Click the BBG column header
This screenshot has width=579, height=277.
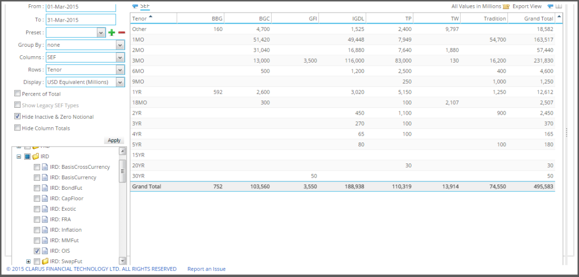(201, 18)
